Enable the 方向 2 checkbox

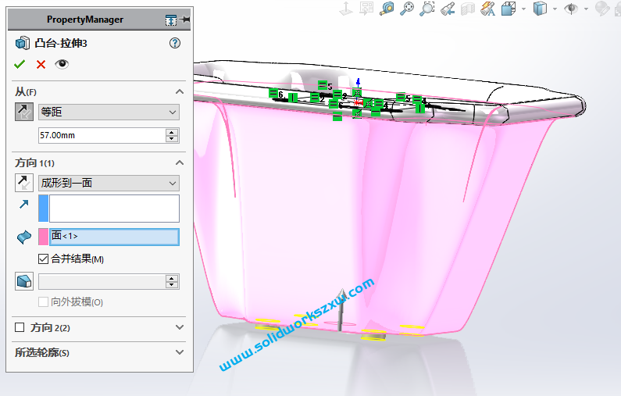tap(20, 327)
